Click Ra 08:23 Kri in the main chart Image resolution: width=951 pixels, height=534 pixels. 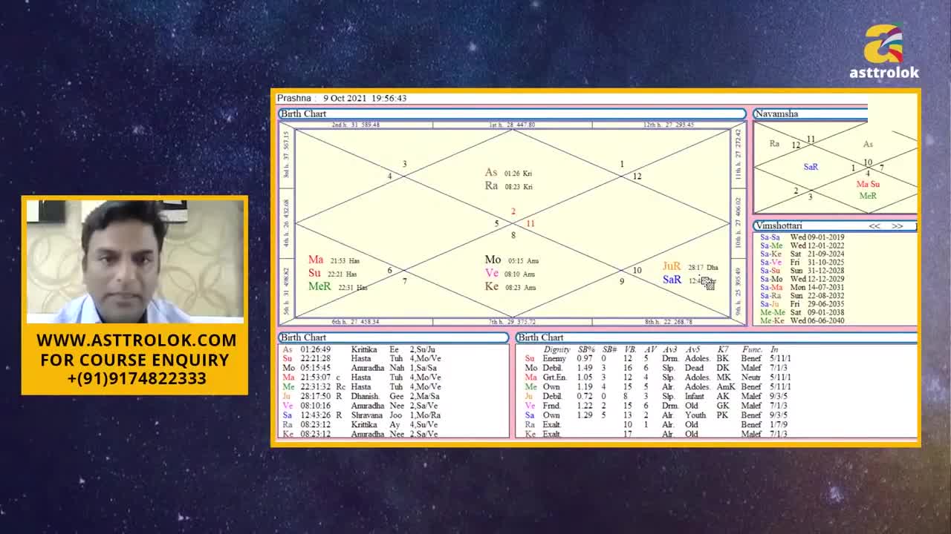pos(509,186)
